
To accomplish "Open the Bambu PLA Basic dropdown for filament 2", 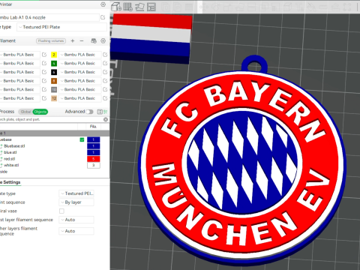I will point(80,55).
